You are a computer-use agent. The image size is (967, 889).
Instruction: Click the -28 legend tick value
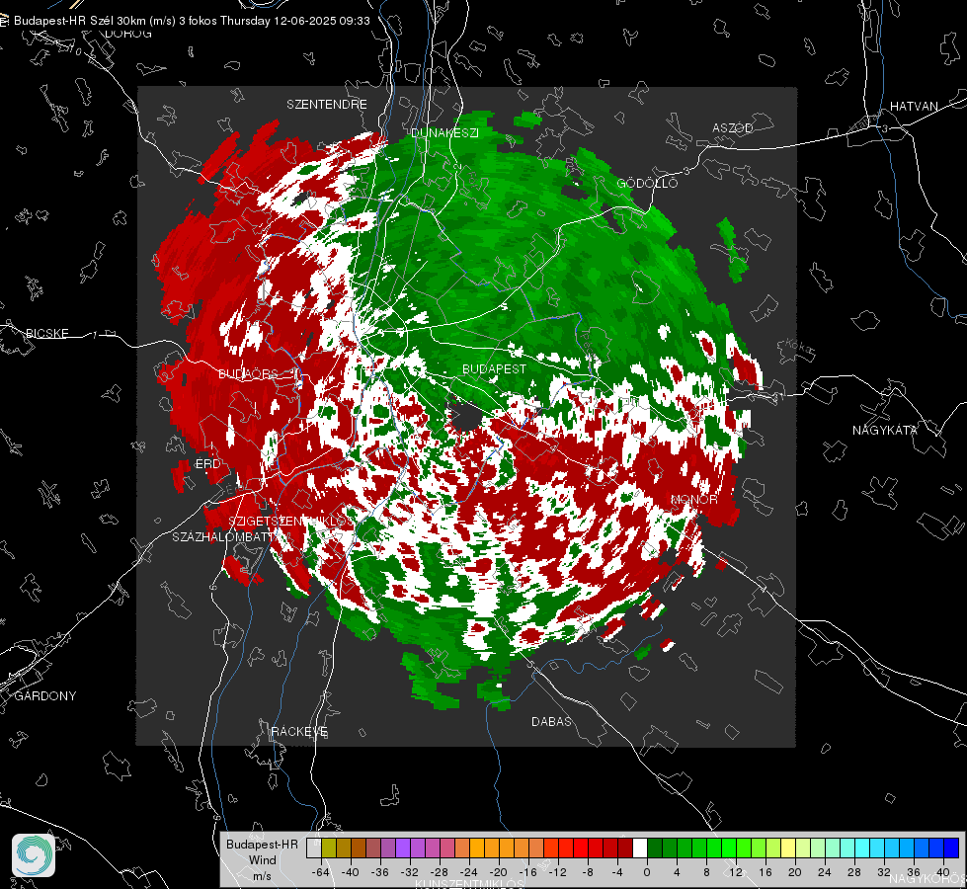tap(440, 872)
